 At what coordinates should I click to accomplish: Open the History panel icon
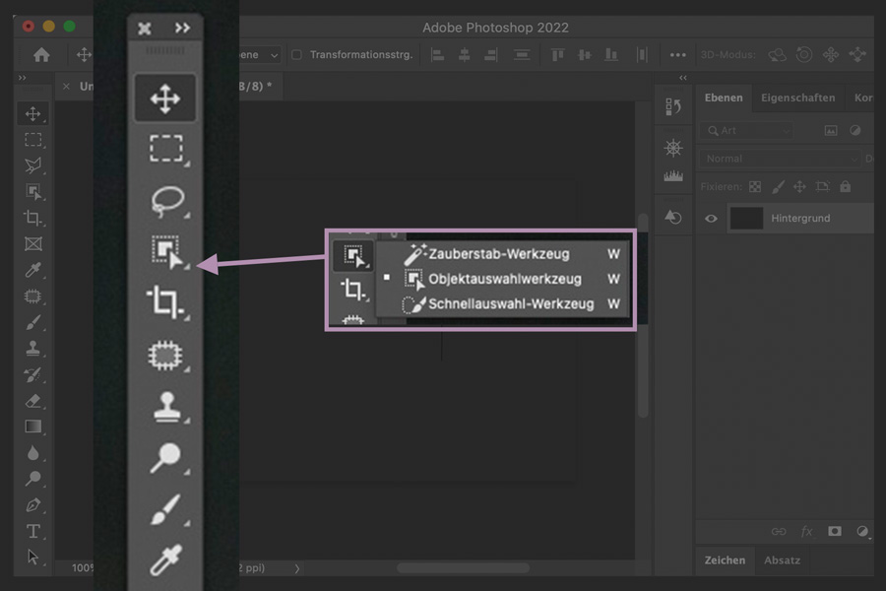pos(673,106)
